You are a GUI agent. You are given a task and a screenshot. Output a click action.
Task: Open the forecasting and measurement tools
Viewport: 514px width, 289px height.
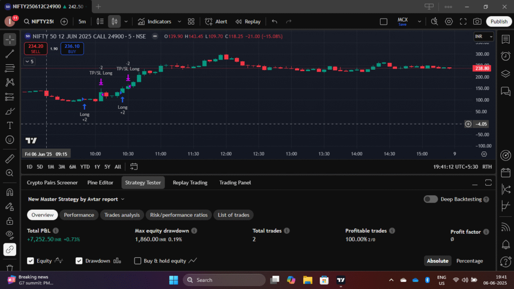[x=10, y=97]
